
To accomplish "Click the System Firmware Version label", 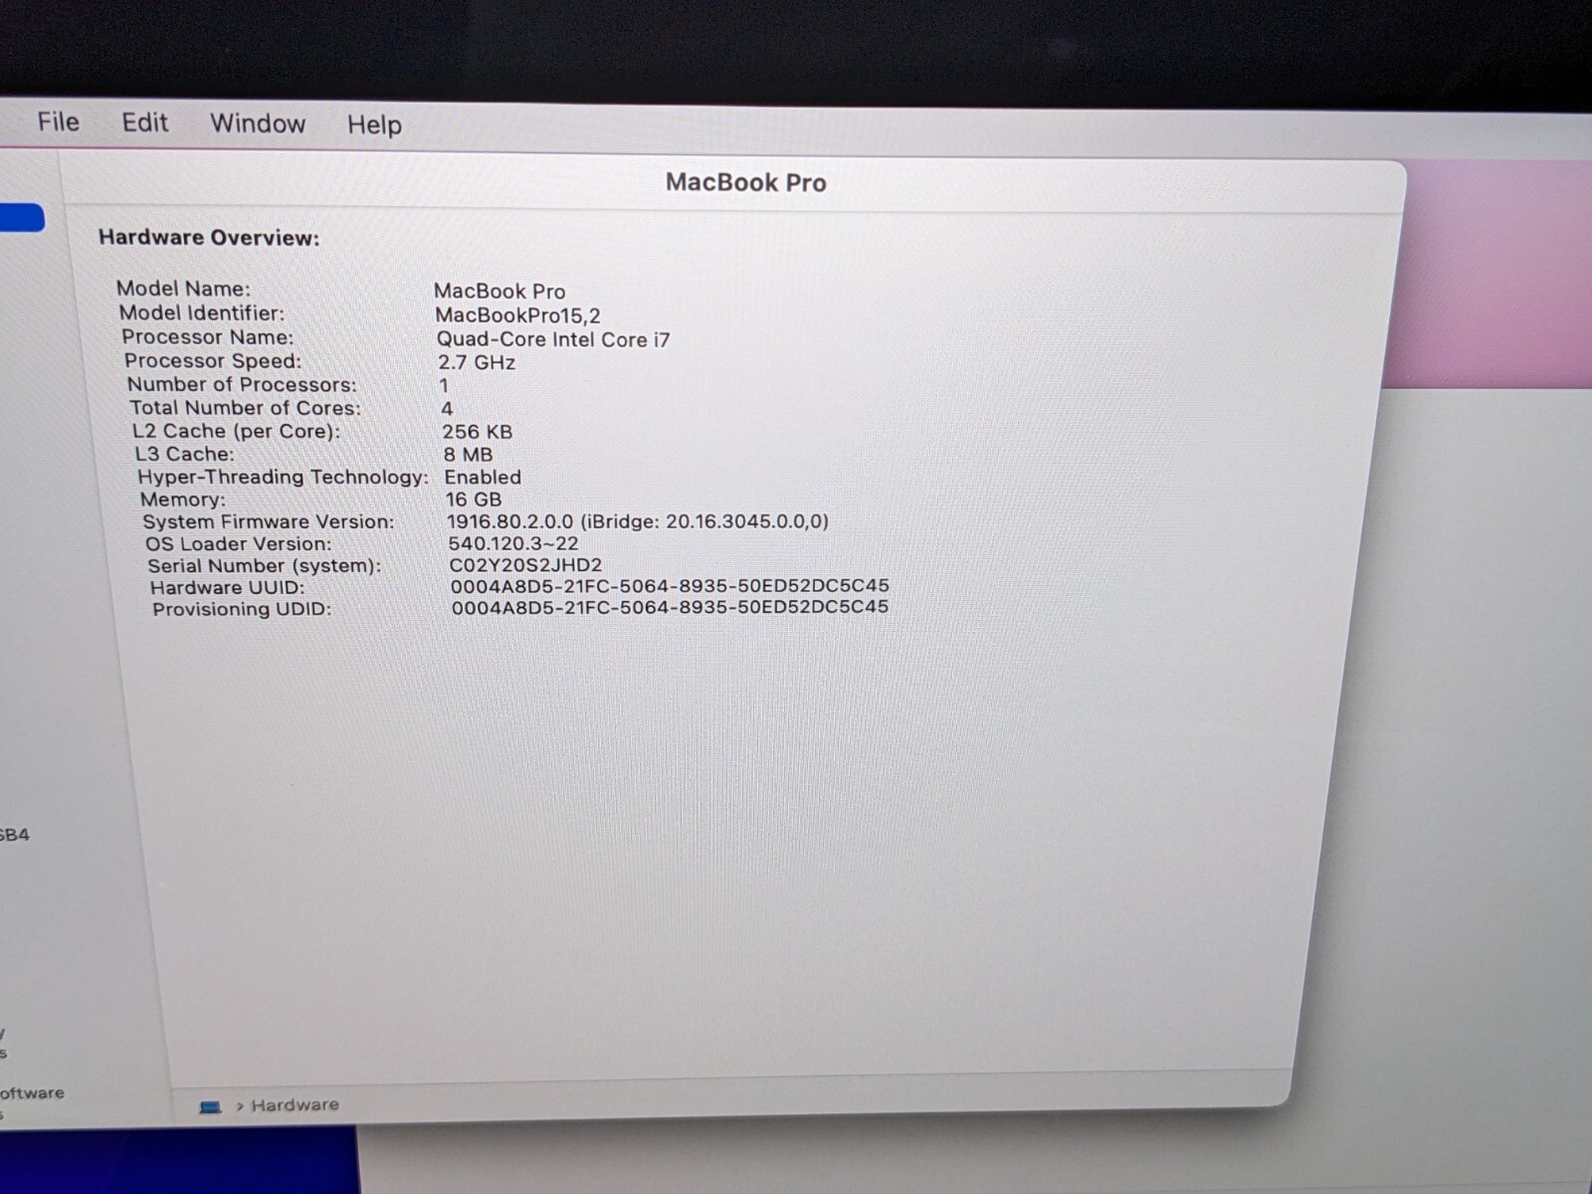I will pyautogui.click(x=268, y=521).
